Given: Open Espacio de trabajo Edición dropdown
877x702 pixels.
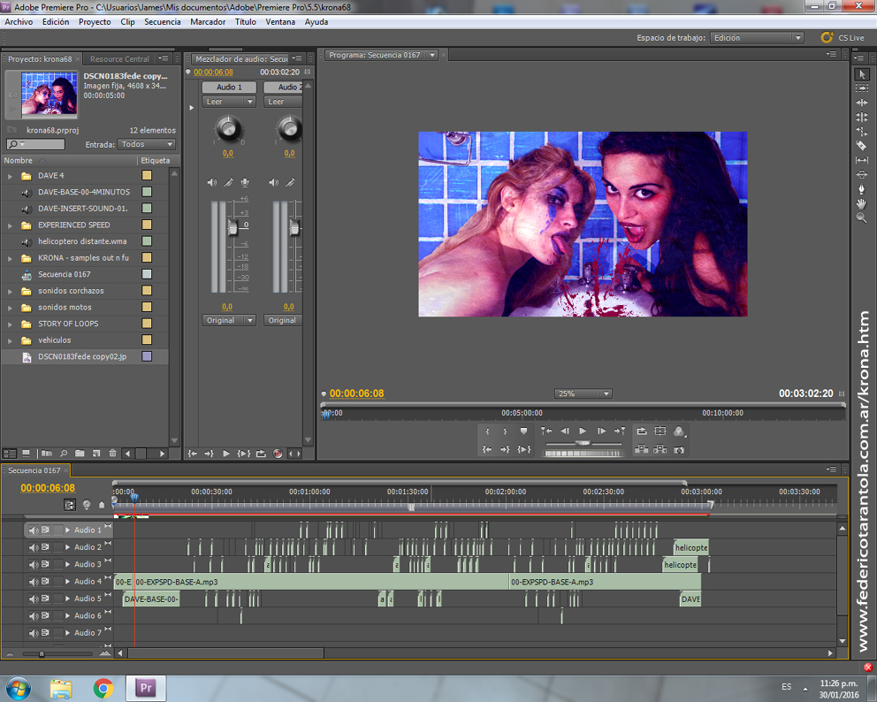Looking at the screenshot, I should click(759, 38).
